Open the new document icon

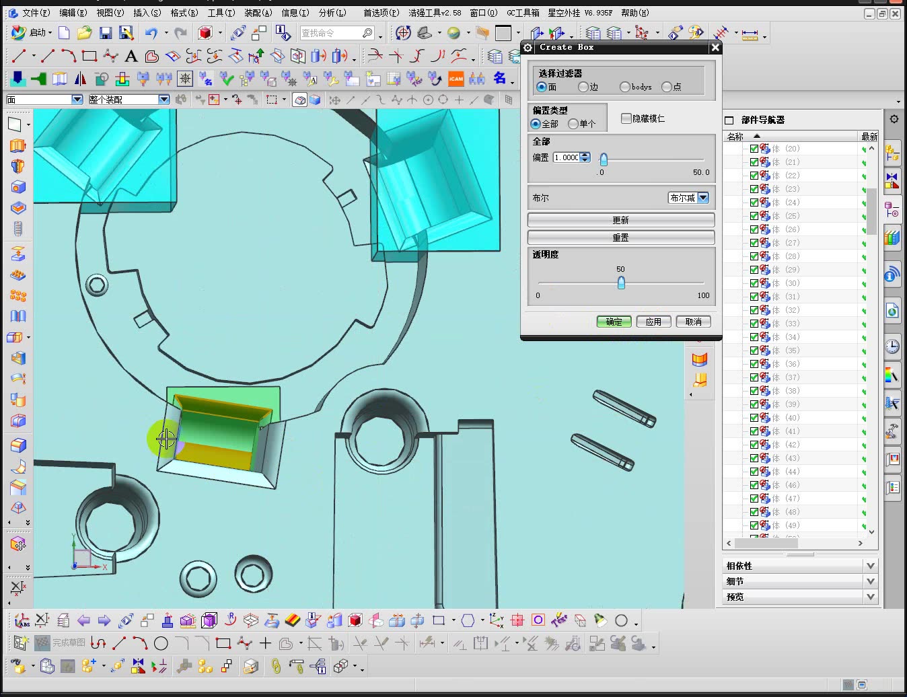point(64,33)
